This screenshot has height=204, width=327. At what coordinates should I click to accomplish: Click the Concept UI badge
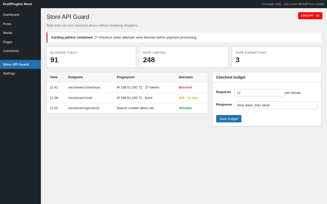point(310,16)
